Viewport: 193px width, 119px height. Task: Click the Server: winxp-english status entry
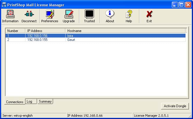[34, 116]
